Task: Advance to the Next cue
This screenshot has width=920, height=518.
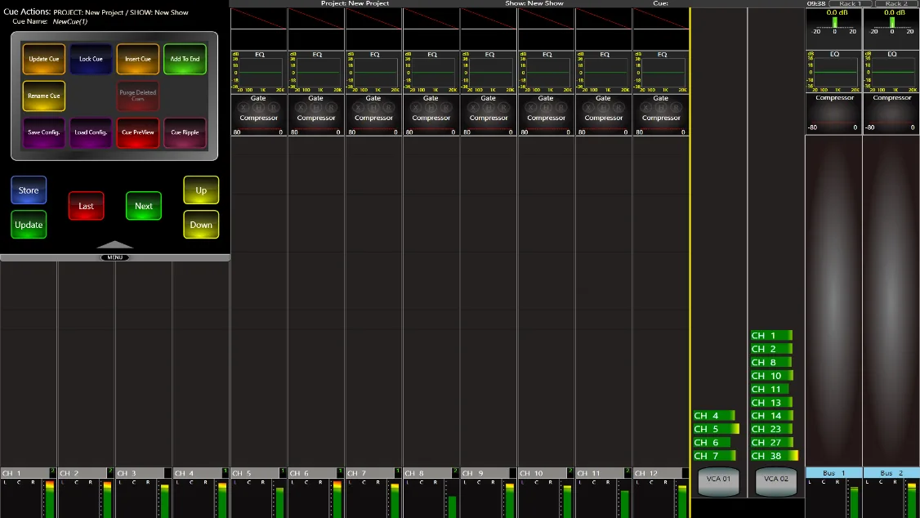Action: pyautogui.click(x=144, y=206)
